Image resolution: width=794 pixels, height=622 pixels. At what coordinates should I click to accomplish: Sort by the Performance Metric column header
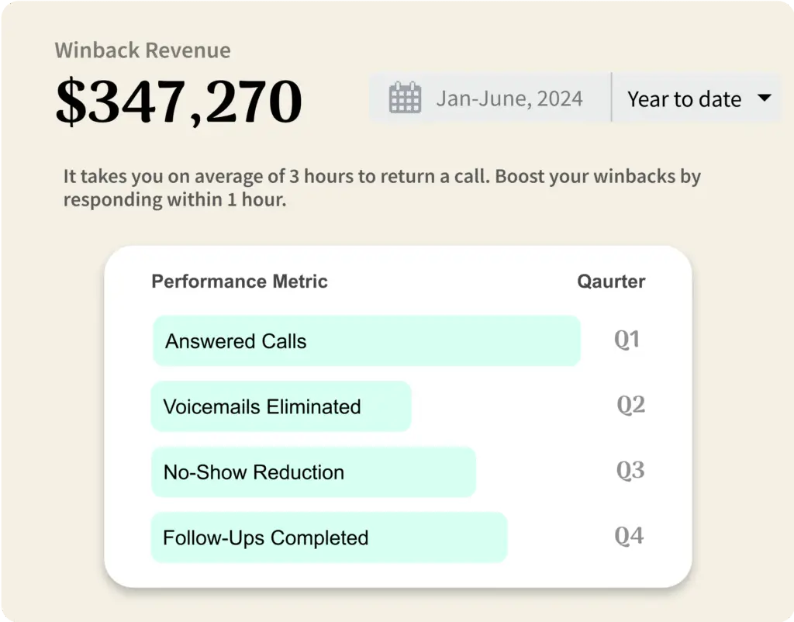[240, 282]
